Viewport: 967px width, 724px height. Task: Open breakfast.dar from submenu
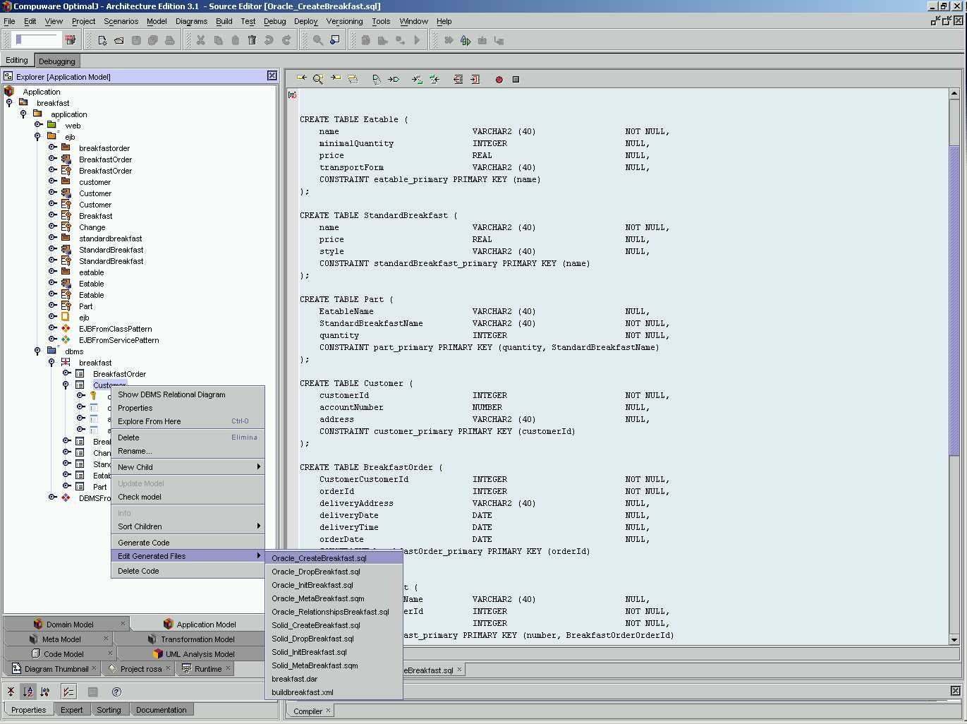tap(334, 679)
